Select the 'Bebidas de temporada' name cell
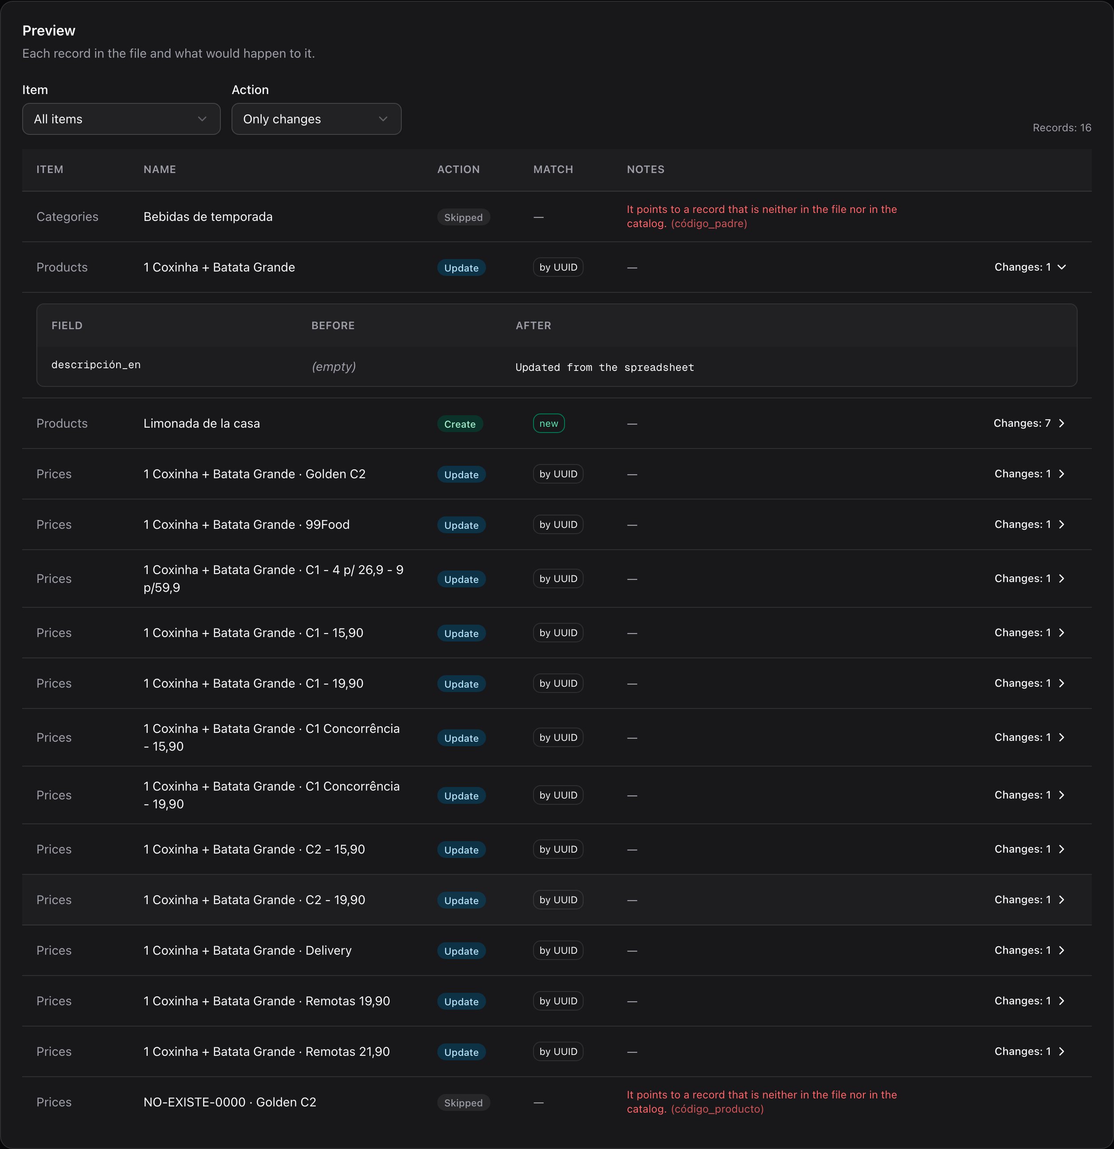 pyautogui.click(x=208, y=217)
